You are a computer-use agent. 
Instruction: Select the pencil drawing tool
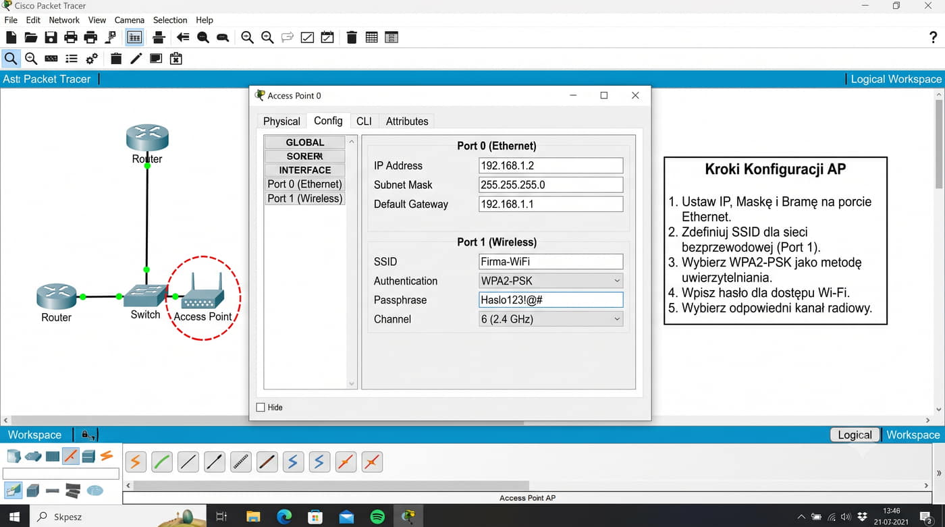click(136, 59)
